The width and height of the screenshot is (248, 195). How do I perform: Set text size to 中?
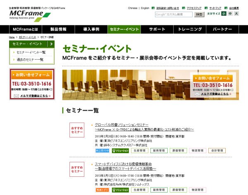(x=230, y=14)
